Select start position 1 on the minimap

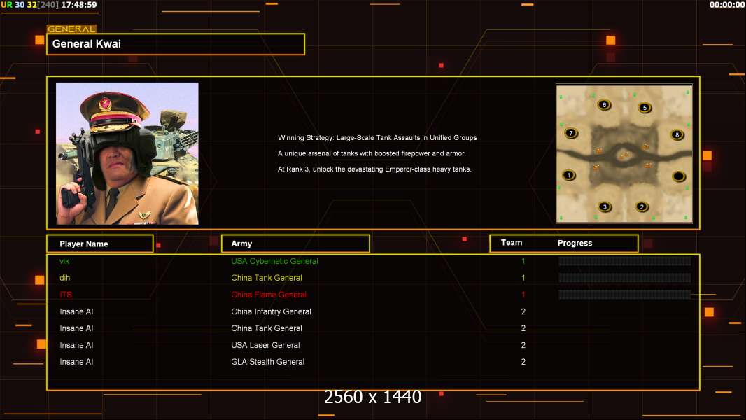(x=568, y=175)
